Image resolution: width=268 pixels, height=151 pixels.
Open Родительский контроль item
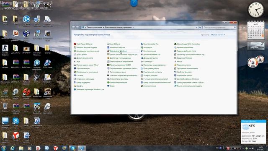pos(151,72)
